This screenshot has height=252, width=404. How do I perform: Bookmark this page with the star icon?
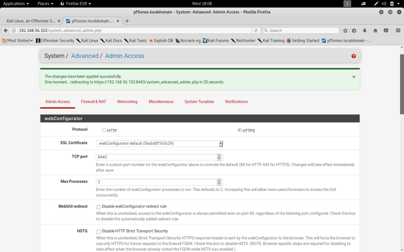(x=345, y=30)
